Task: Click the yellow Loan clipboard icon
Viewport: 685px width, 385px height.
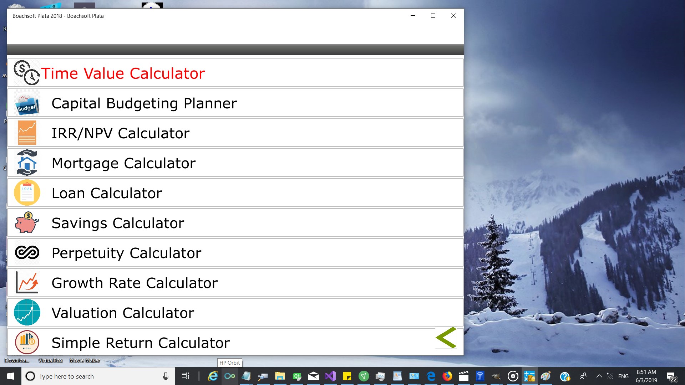Action: point(27,193)
